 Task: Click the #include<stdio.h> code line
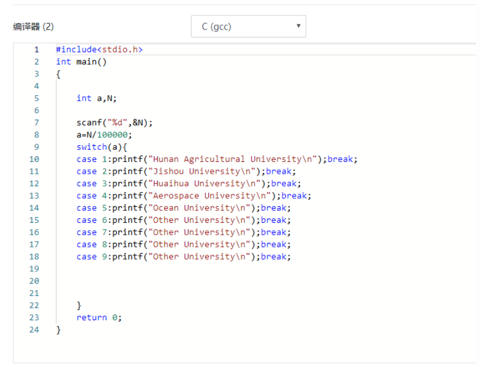99,50
